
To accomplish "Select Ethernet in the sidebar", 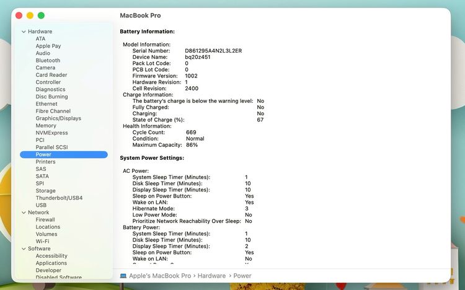I will pyautogui.click(x=46, y=103).
